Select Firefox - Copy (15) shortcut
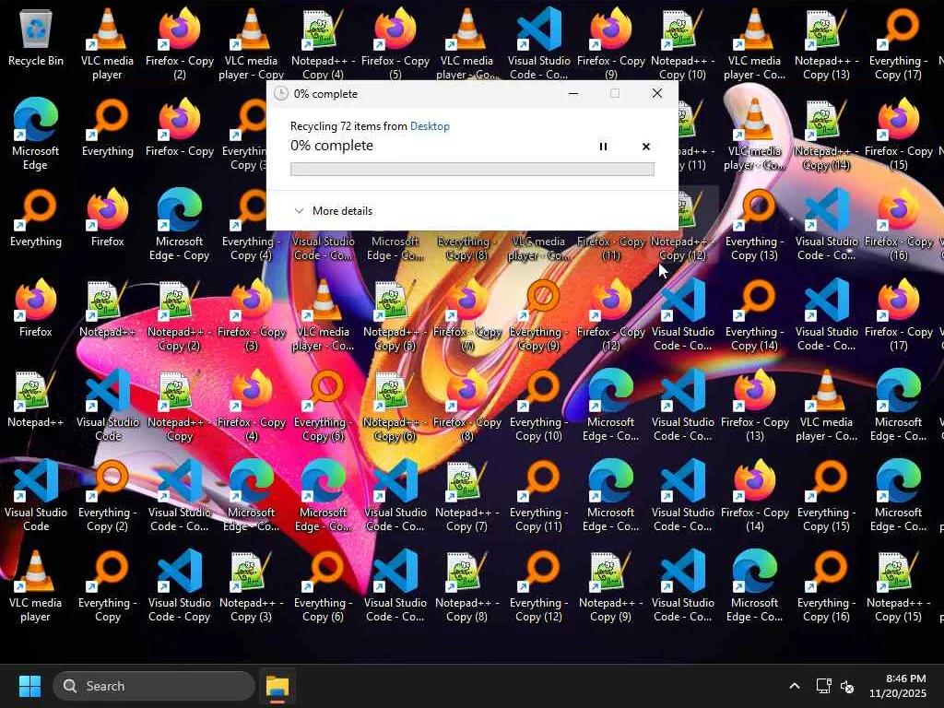This screenshot has width=944, height=708. pyautogui.click(x=898, y=136)
